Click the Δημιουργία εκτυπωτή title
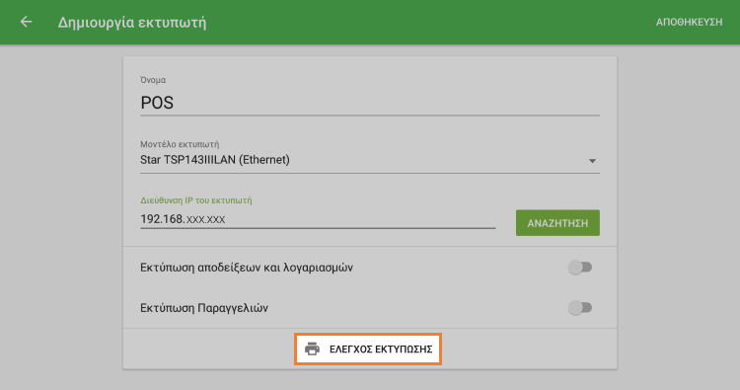This screenshot has width=740, height=390. pos(132,22)
